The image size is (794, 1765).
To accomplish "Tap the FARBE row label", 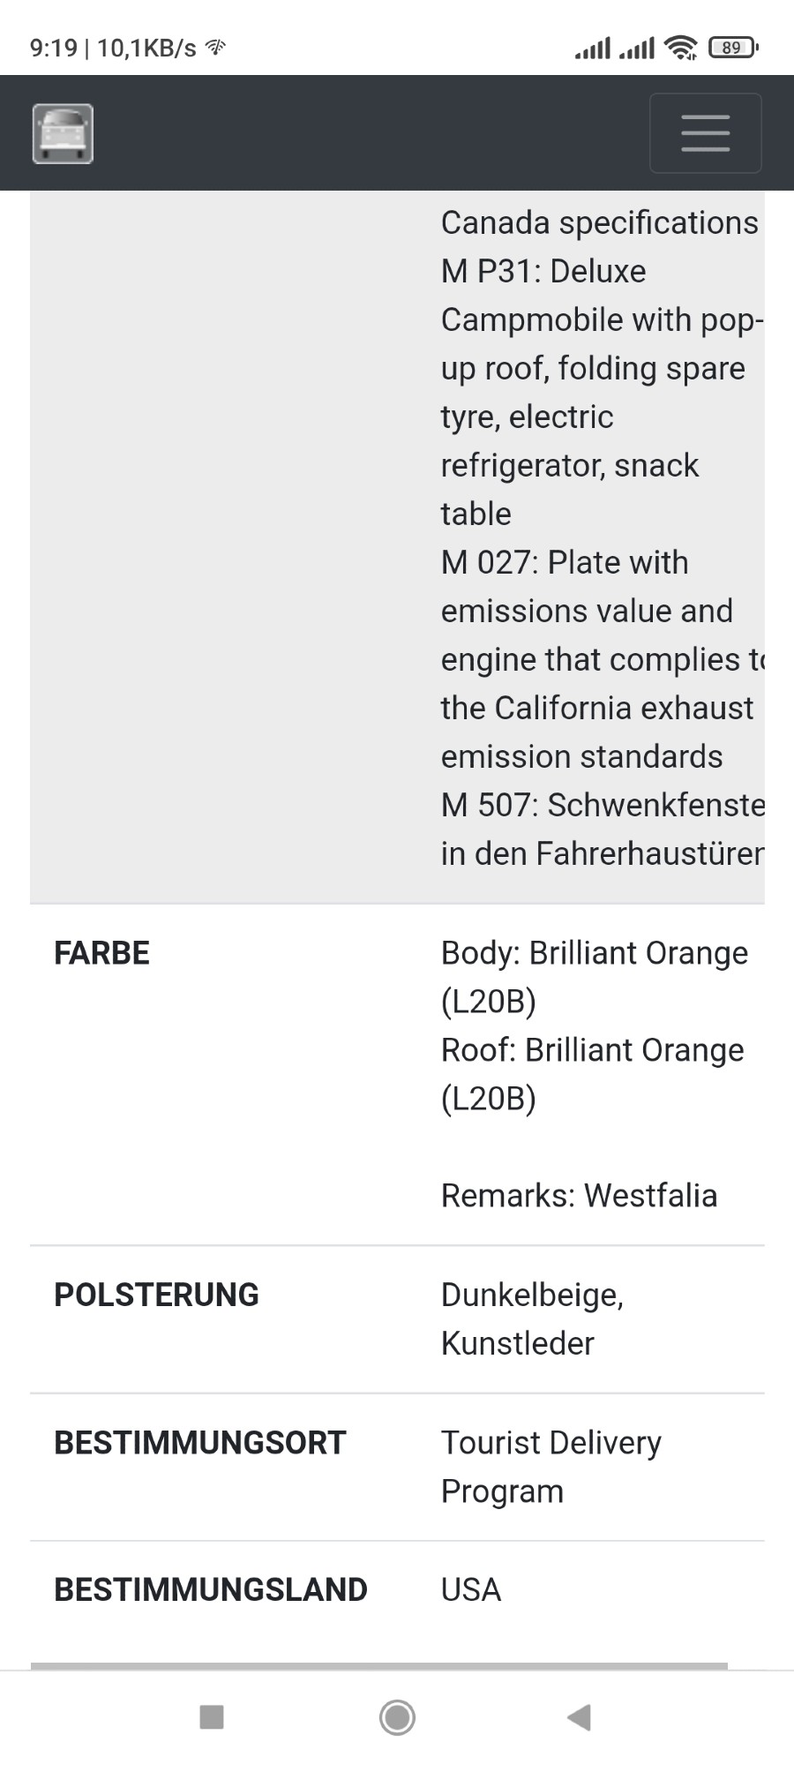I will click(x=101, y=953).
